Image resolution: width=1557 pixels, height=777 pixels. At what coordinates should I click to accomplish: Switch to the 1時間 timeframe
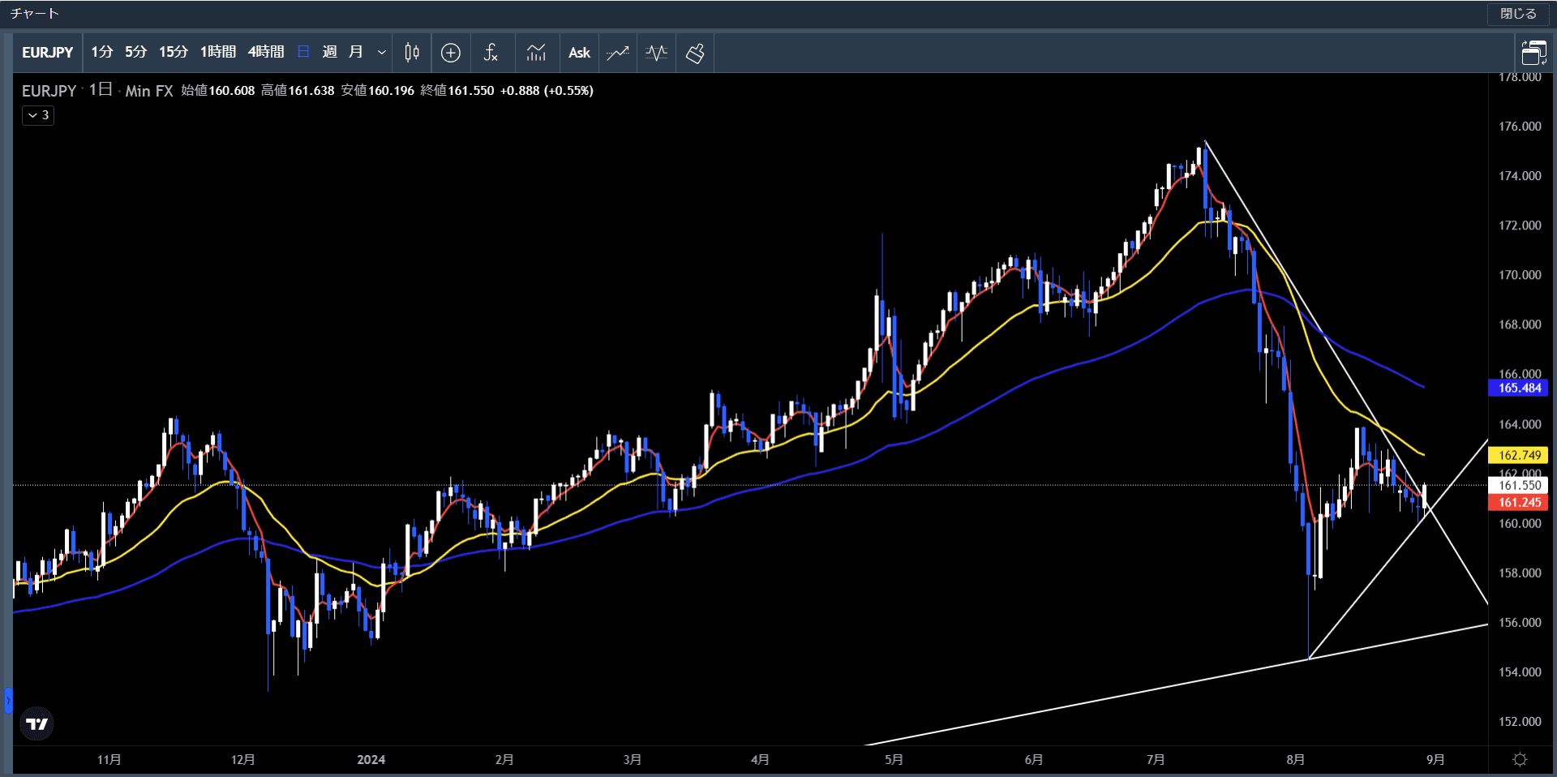click(217, 53)
